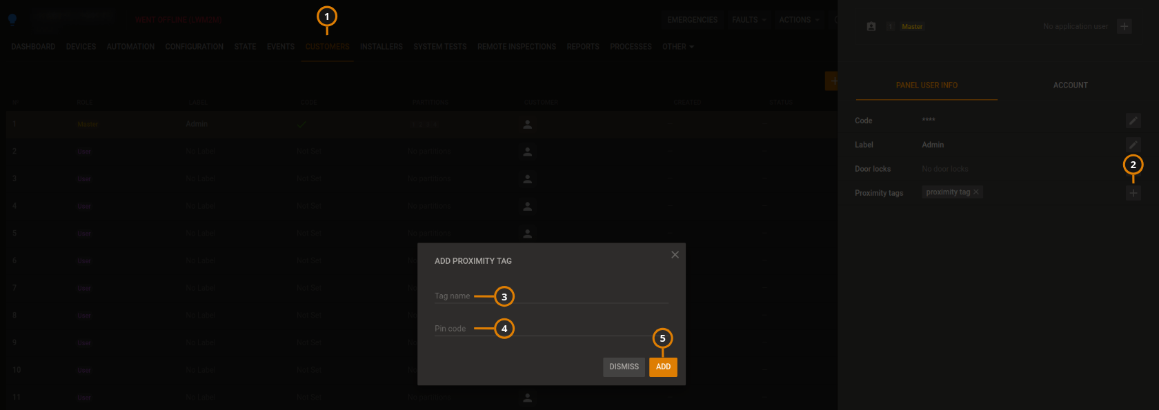Switch to the ACCOUNT tab
This screenshot has width=1159, height=410.
point(1070,85)
